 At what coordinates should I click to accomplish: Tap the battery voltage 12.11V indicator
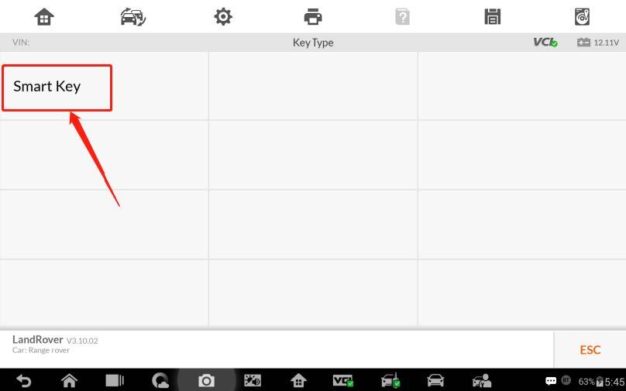click(x=597, y=43)
